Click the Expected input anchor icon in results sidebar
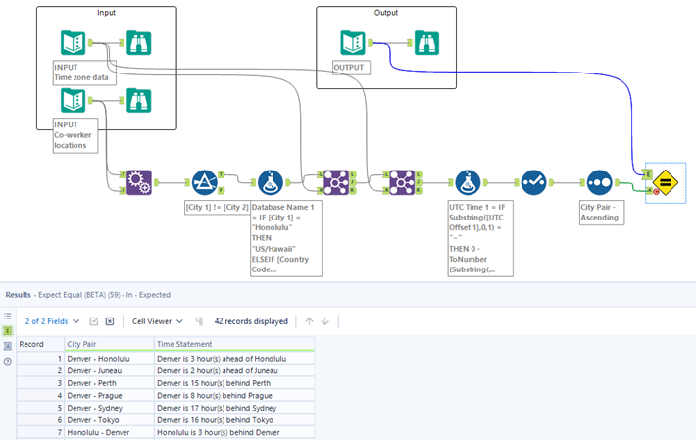Image resolution: width=696 pixels, height=440 pixels. [x=8, y=331]
